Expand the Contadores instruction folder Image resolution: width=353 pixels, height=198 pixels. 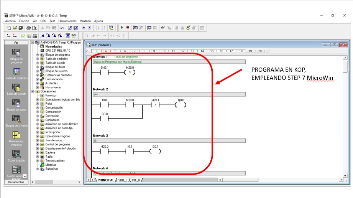(x=38, y=120)
